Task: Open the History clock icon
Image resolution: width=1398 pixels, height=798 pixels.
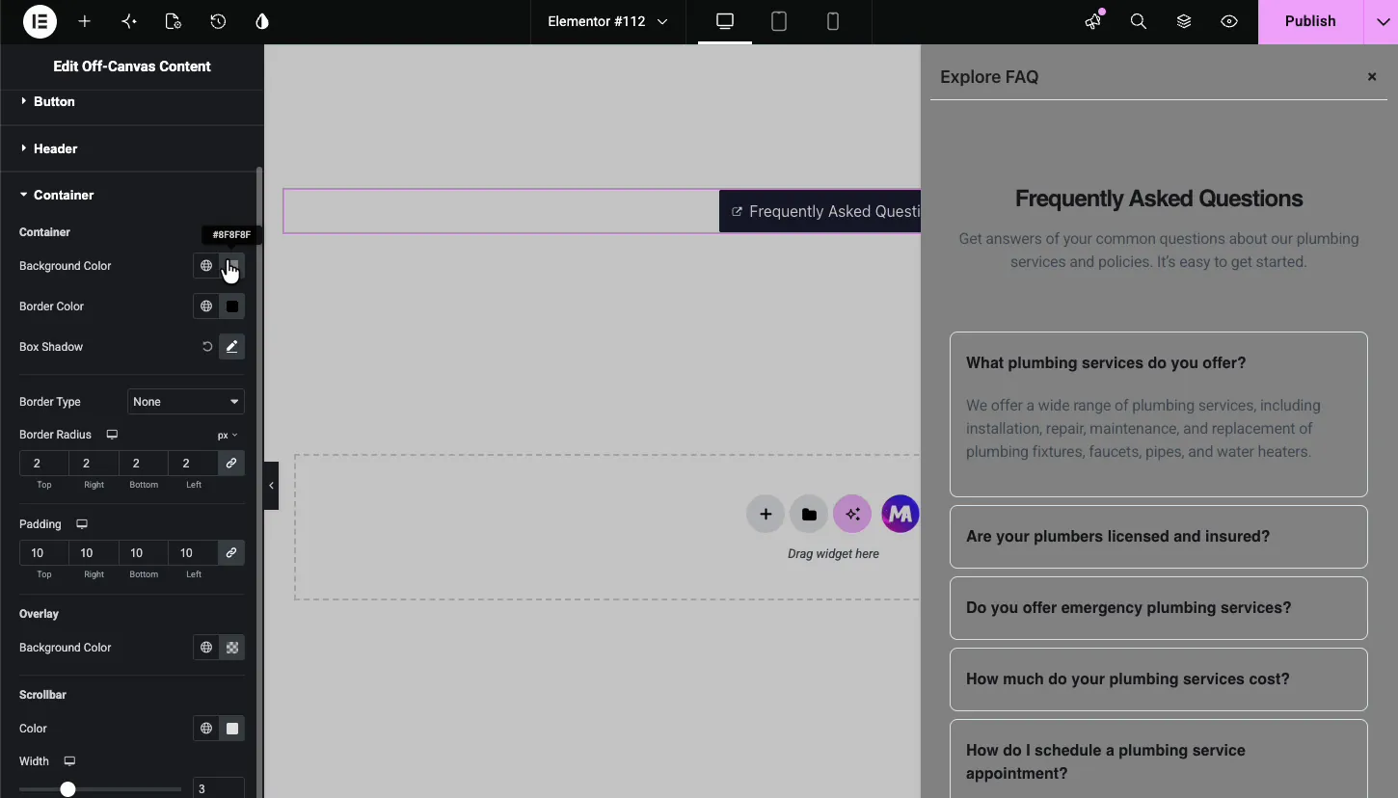Action: coord(218,21)
